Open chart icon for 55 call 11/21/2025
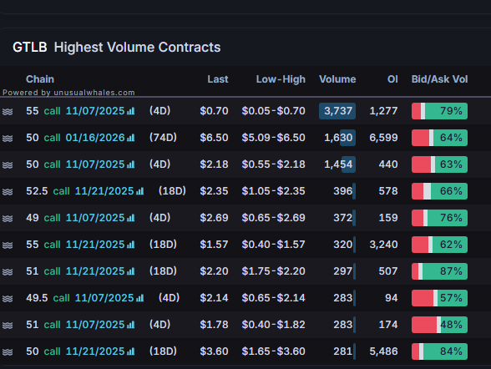The height and width of the screenshot is (369, 491). [x=130, y=245]
